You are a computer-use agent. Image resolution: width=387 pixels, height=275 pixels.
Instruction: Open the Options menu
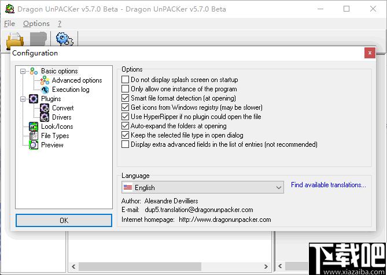[36, 24]
